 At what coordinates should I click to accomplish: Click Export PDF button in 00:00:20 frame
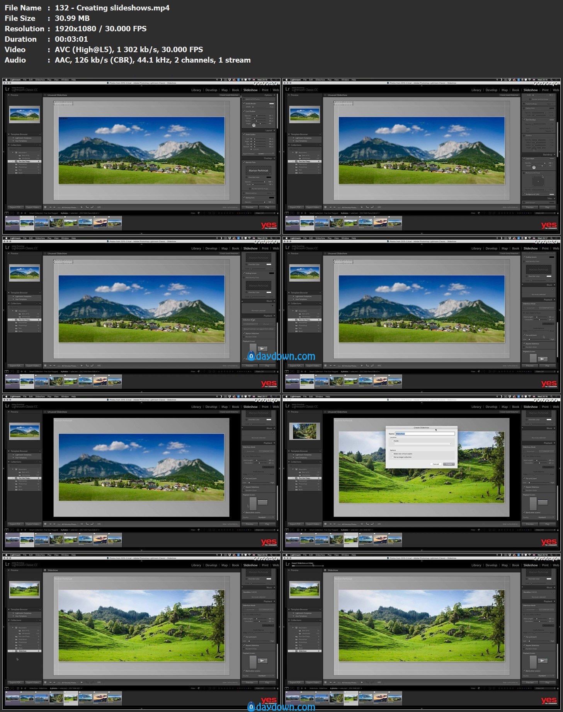(16, 207)
